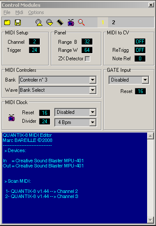Select module tab 1
Viewport: 156px width, 226px height.
(103, 23)
